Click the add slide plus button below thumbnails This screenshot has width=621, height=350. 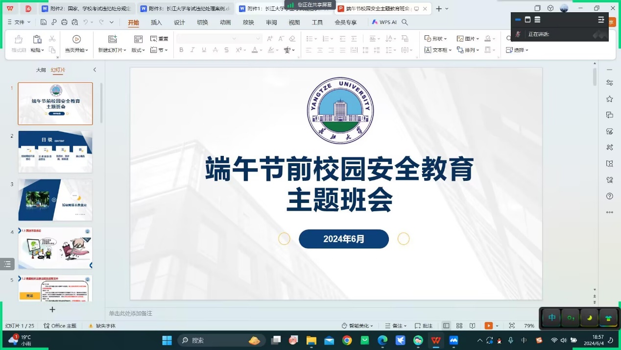(x=52, y=309)
